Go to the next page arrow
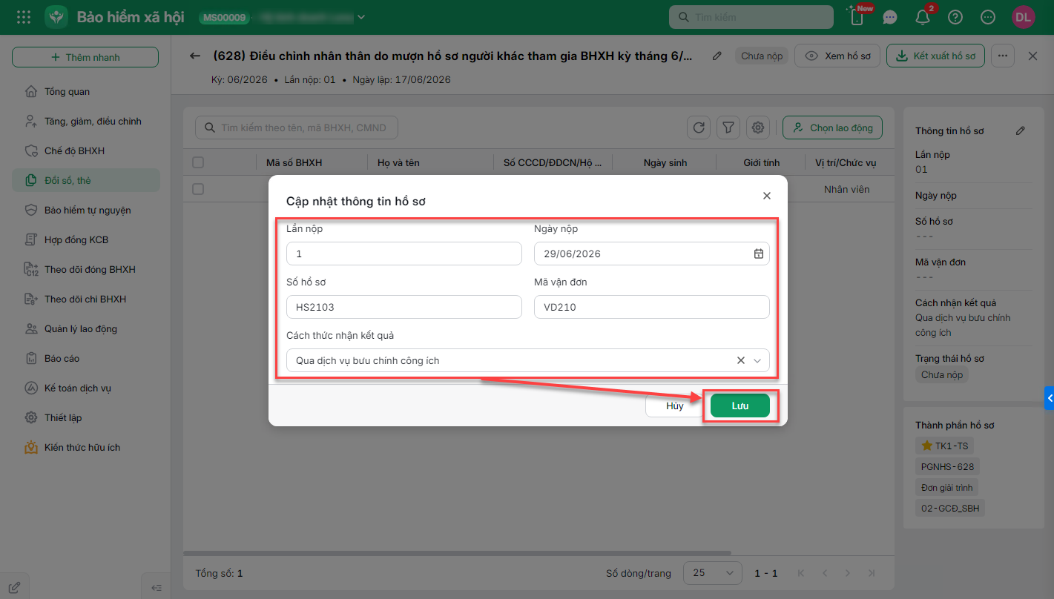Image resolution: width=1054 pixels, height=599 pixels. [849, 573]
